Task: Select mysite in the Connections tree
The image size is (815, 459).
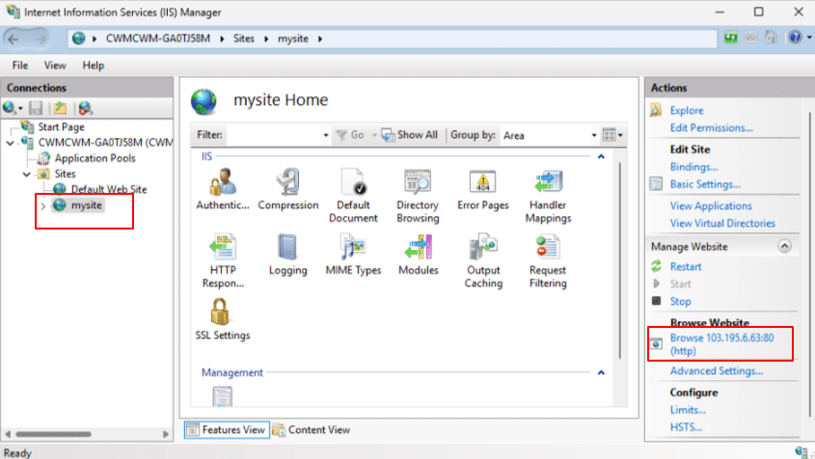Action: pyautogui.click(x=86, y=205)
